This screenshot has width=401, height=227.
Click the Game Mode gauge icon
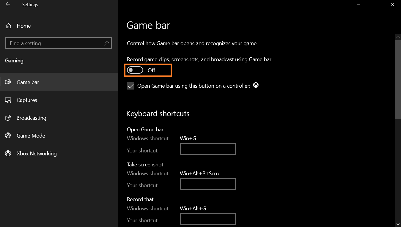pyautogui.click(x=8, y=135)
